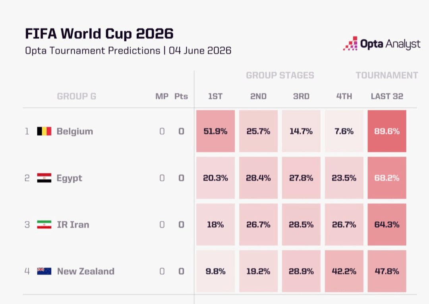
Task: Click the FIFA World Cup 2026 title
Action: tap(99, 34)
